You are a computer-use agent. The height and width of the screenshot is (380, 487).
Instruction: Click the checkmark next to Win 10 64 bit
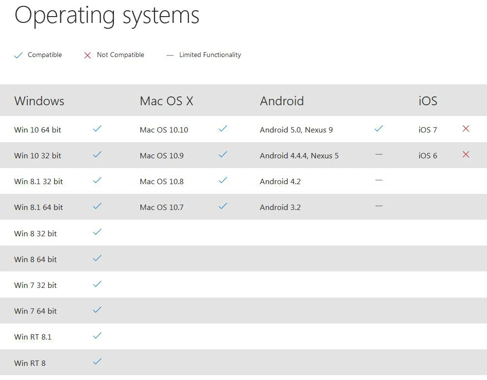[97, 129]
